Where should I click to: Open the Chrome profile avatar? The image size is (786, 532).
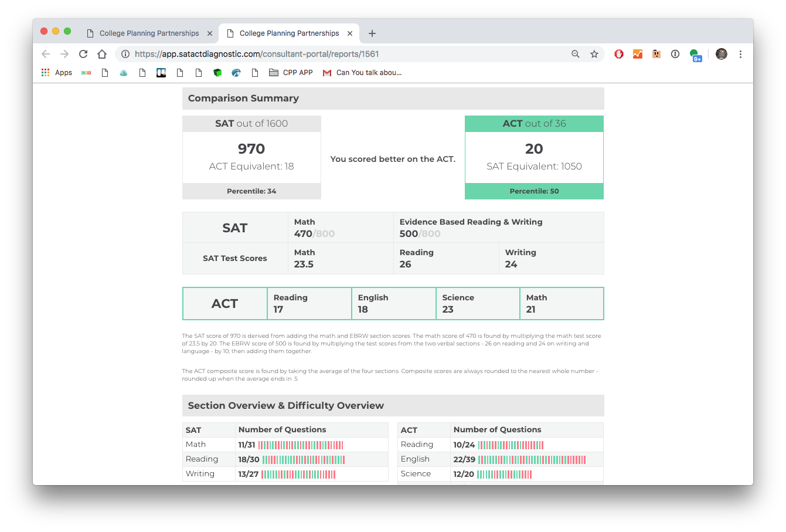coord(722,54)
